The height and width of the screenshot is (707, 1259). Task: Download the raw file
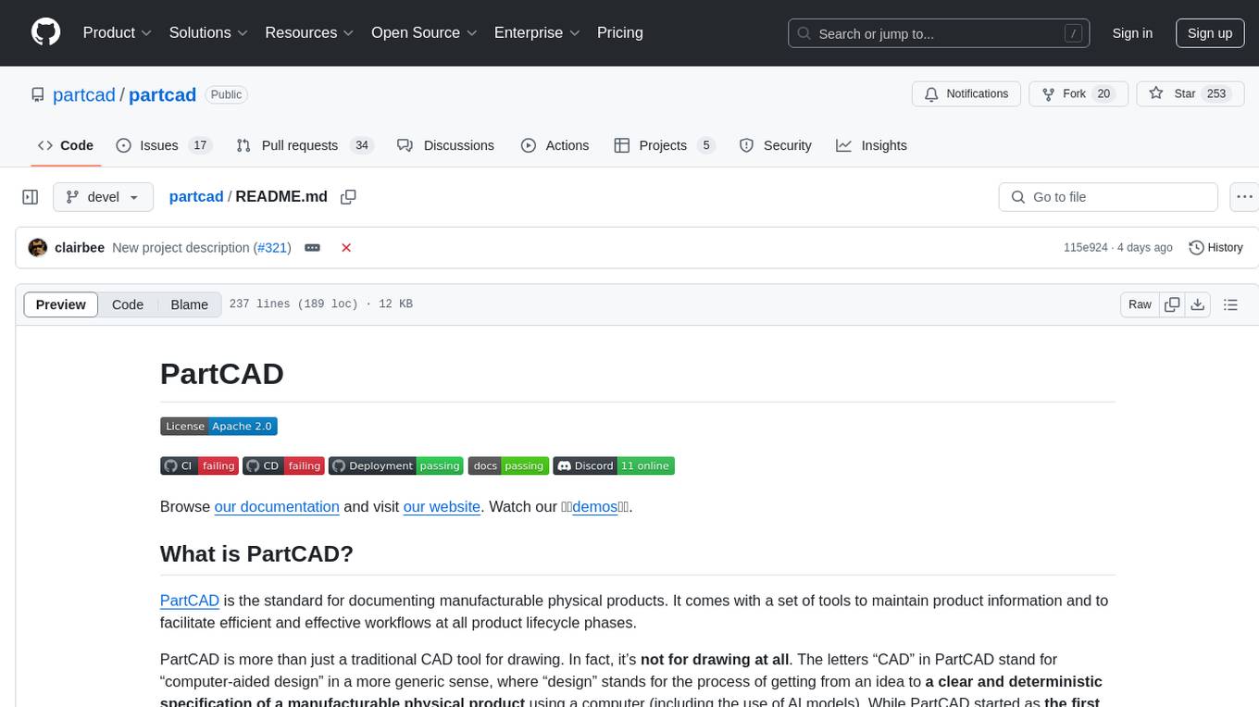(x=1197, y=304)
